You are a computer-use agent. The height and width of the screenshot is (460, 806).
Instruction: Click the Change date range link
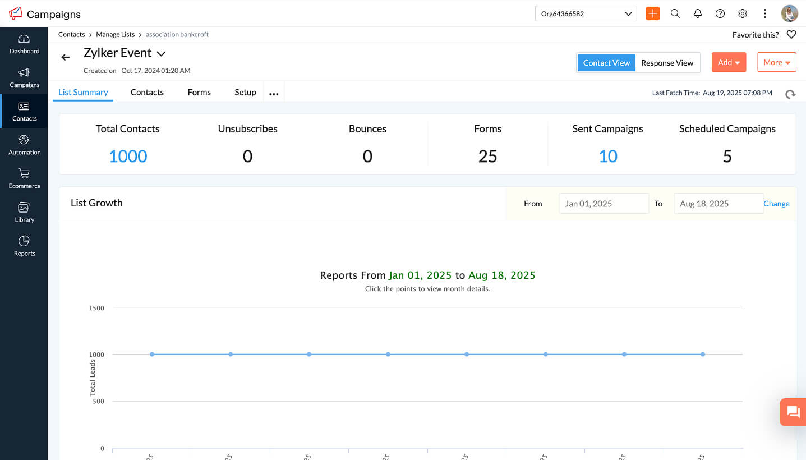pyautogui.click(x=776, y=204)
